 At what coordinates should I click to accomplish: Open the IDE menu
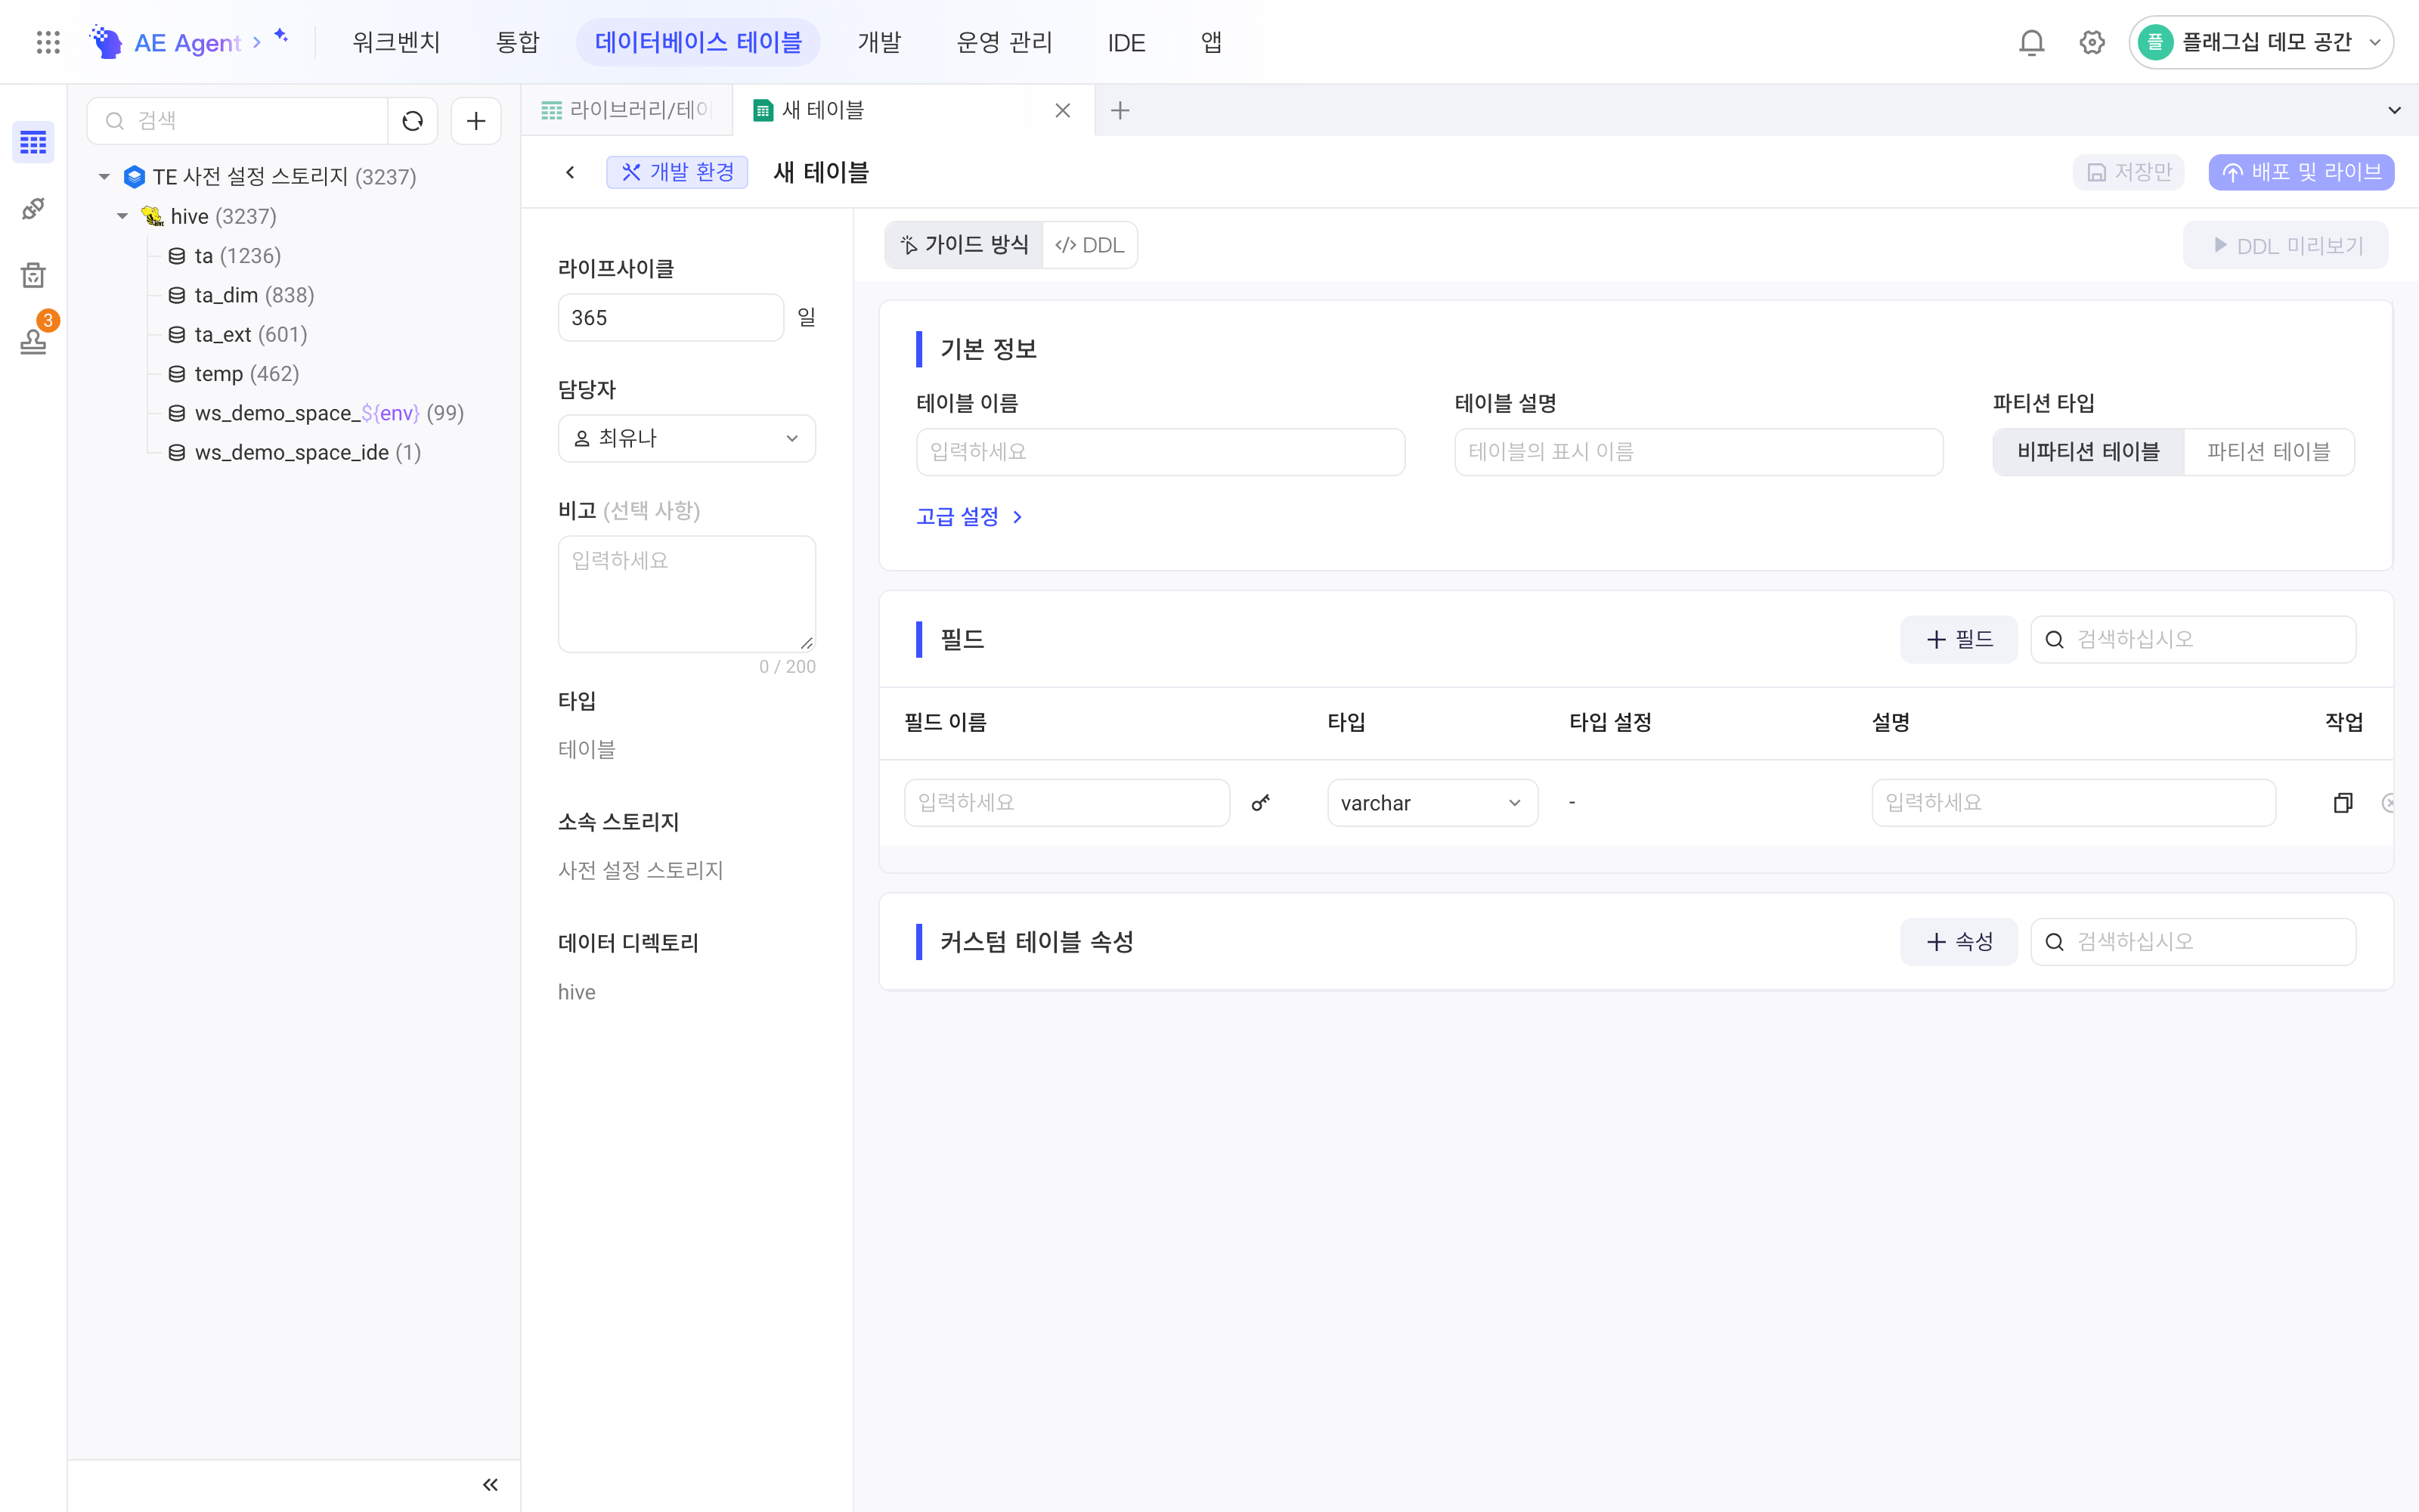(x=1126, y=42)
